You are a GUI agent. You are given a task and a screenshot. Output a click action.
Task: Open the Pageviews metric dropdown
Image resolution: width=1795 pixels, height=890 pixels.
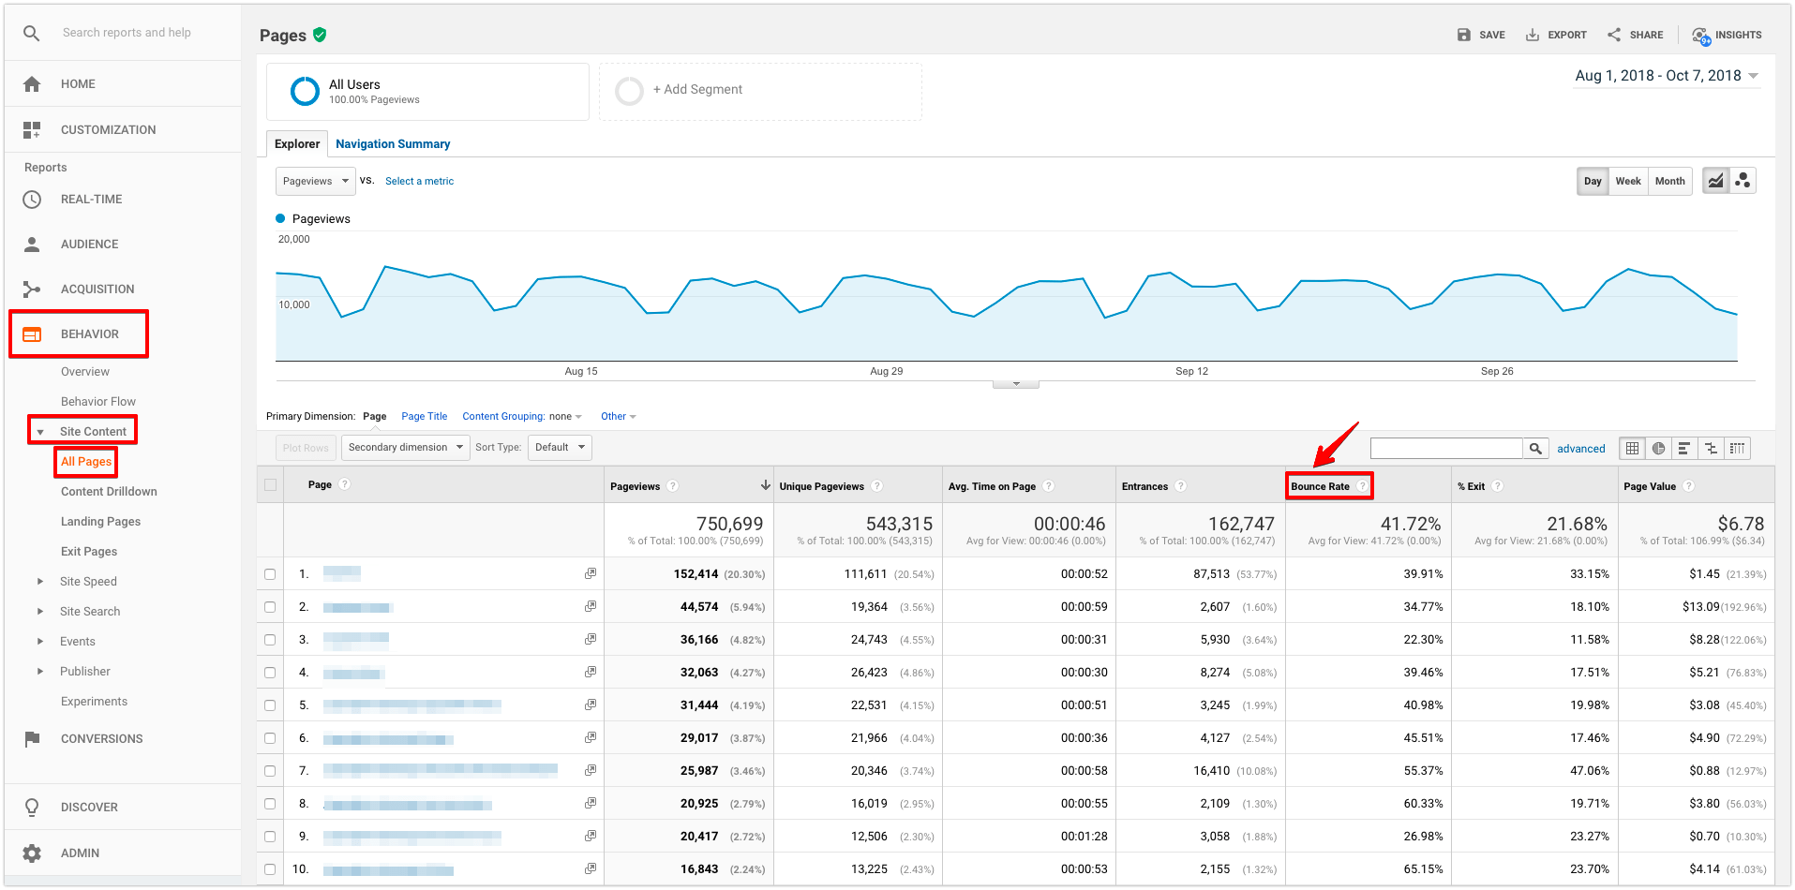pyautogui.click(x=316, y=182)
